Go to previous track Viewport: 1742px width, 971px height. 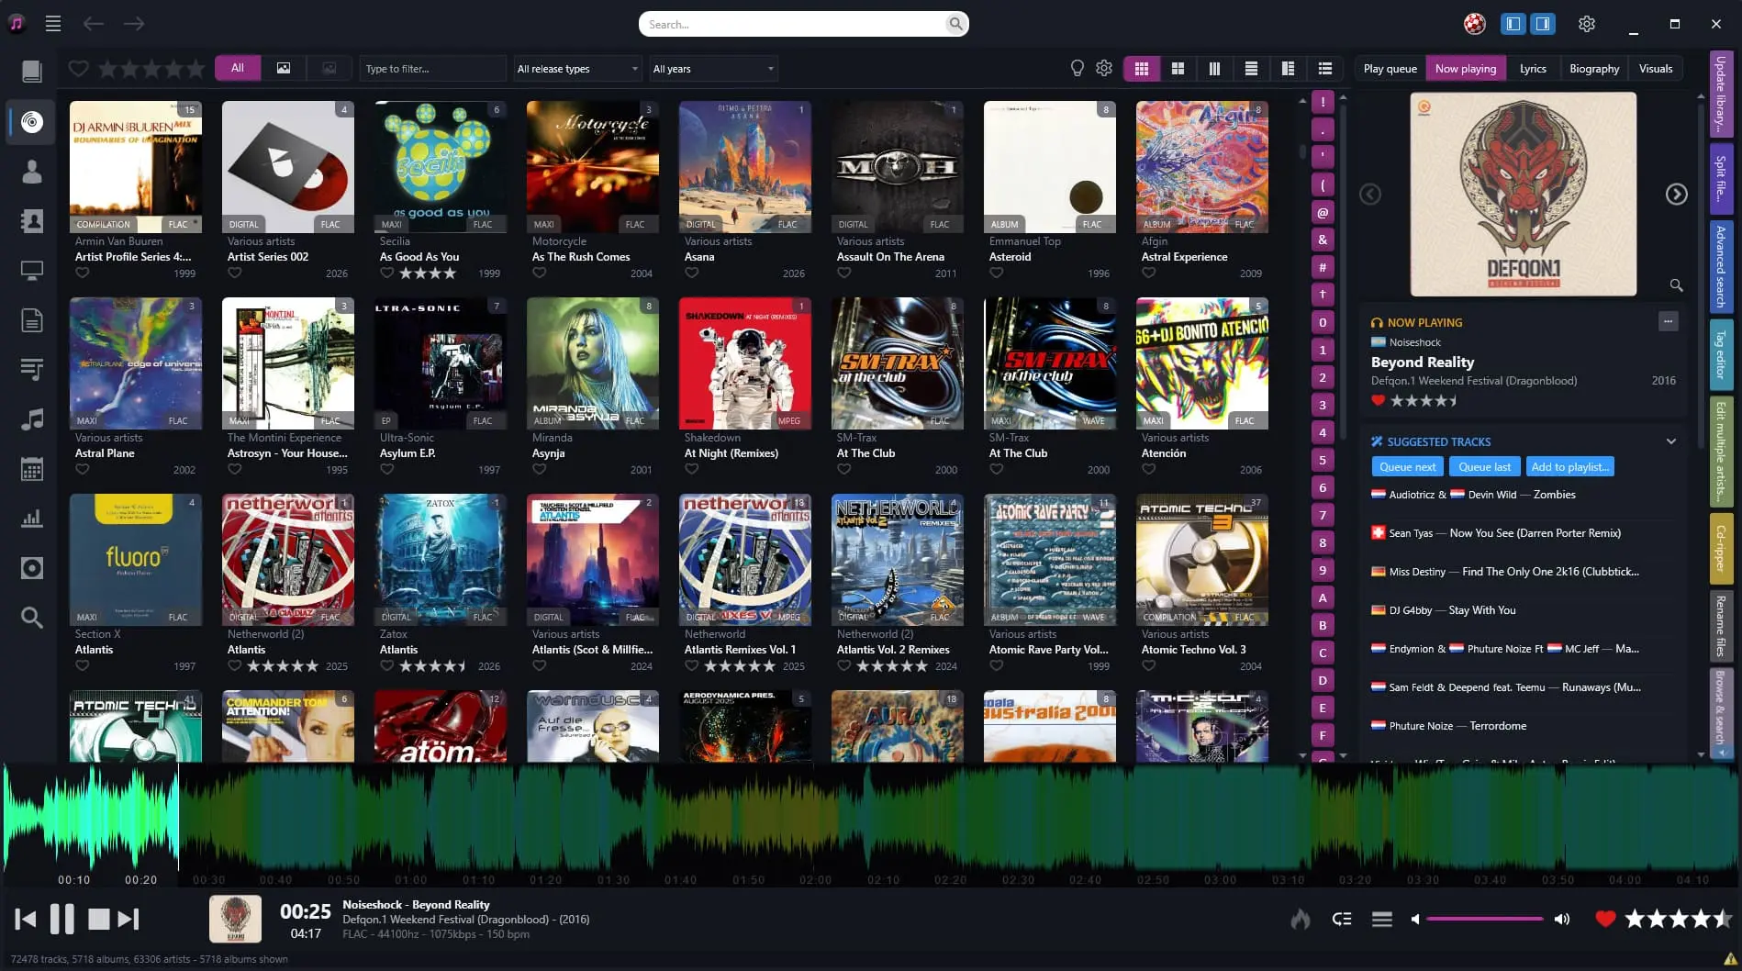click(26, 919)
